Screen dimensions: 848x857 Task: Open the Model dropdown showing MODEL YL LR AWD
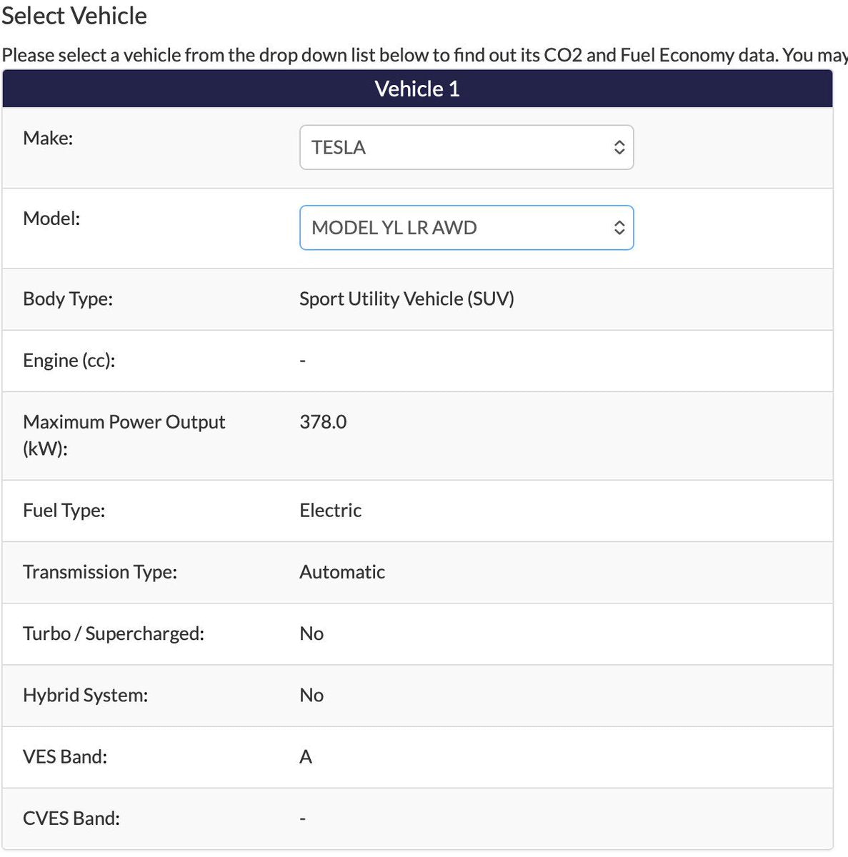(467, 227)
